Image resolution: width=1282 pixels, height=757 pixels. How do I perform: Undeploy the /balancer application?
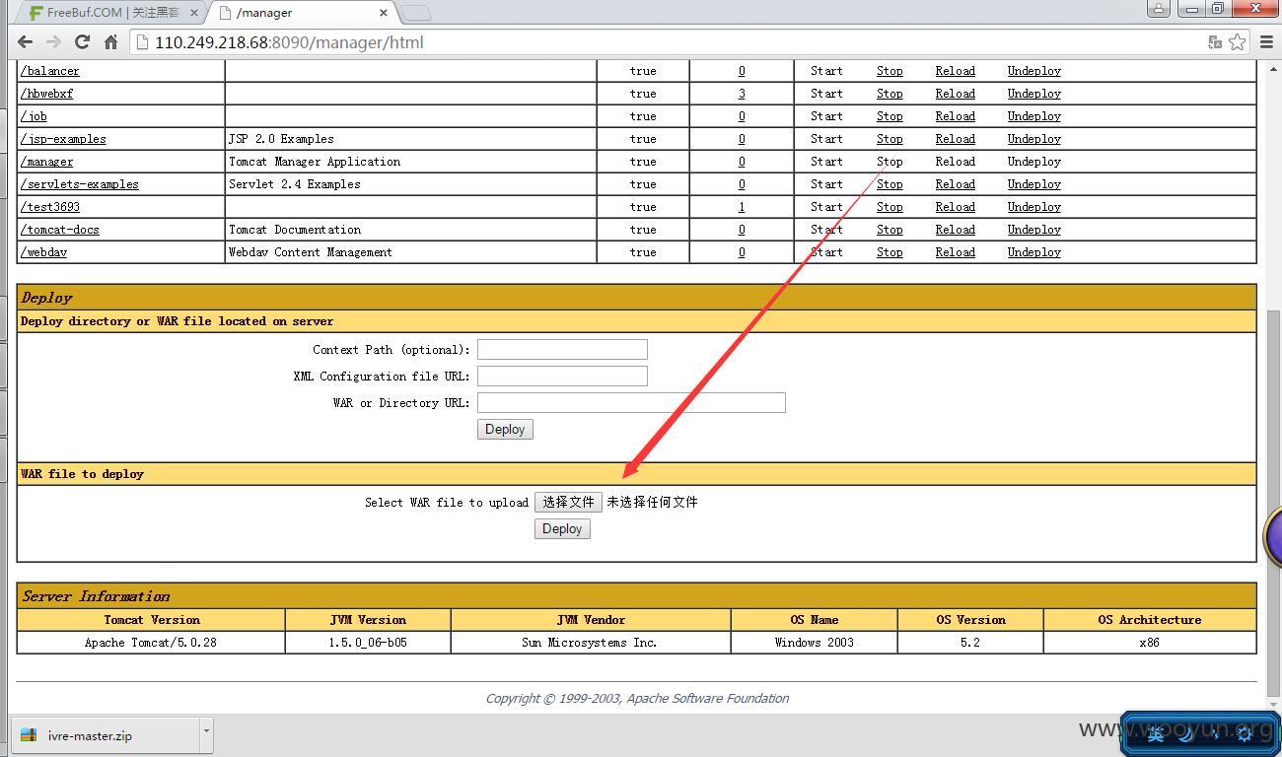coord(1034,71)
